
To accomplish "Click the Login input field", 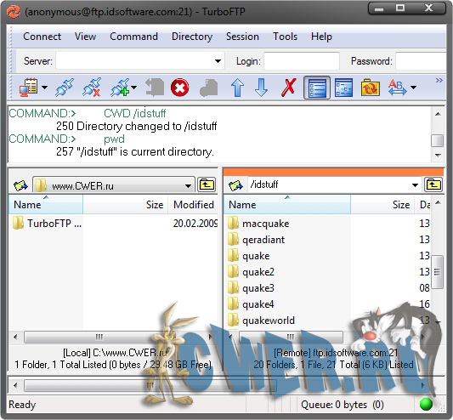I will [302, 61].
